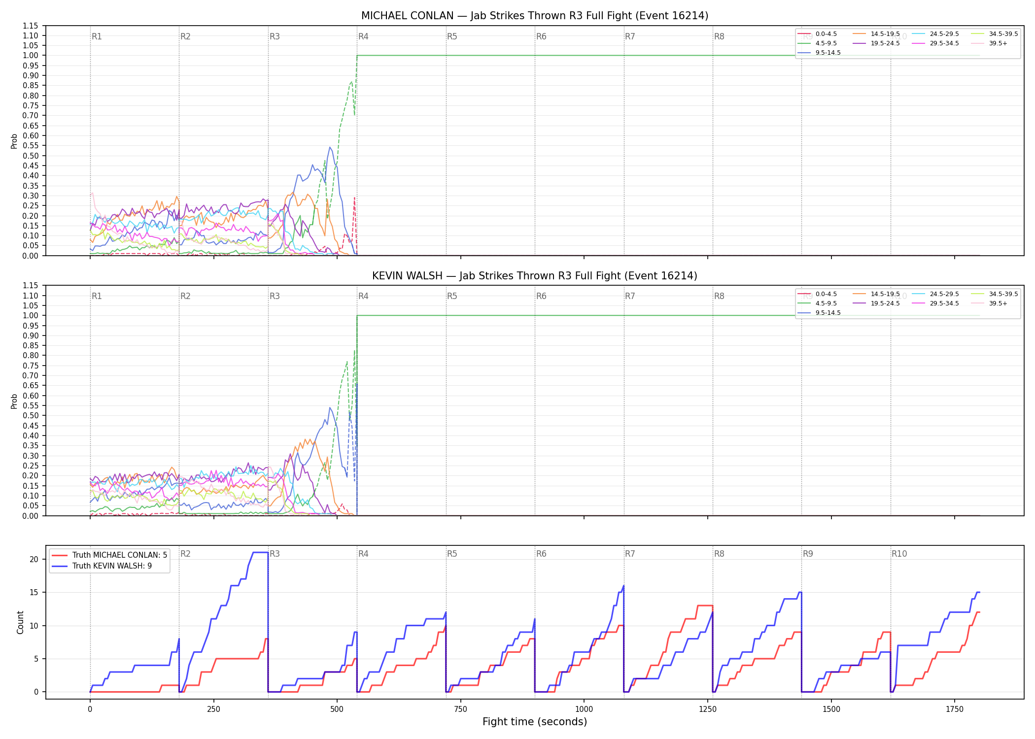The image size is (1035, 739).
Task: Select the 24.5-29.5 legend entry in Conlan chart
Action: click(x=936, y=34)
